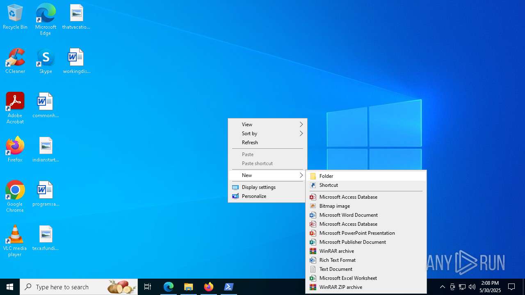
Task: Click the Meet Now tray icon
Action: pos(452,287)
